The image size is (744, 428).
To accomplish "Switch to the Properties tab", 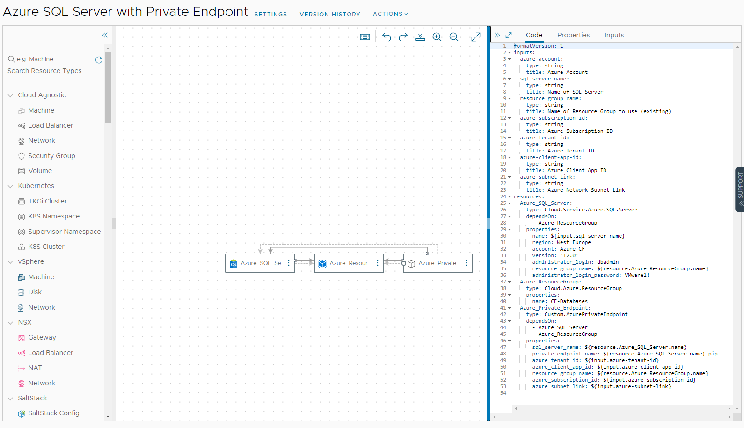I will point(573,35).
